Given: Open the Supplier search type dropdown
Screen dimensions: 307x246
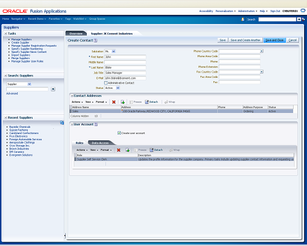Looking at the screenshot, I should pyautogui.click(x=29, y=84).
